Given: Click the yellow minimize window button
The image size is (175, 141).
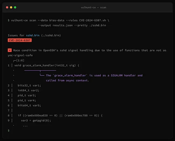Looking at the screenshot, I should (11, 7).
